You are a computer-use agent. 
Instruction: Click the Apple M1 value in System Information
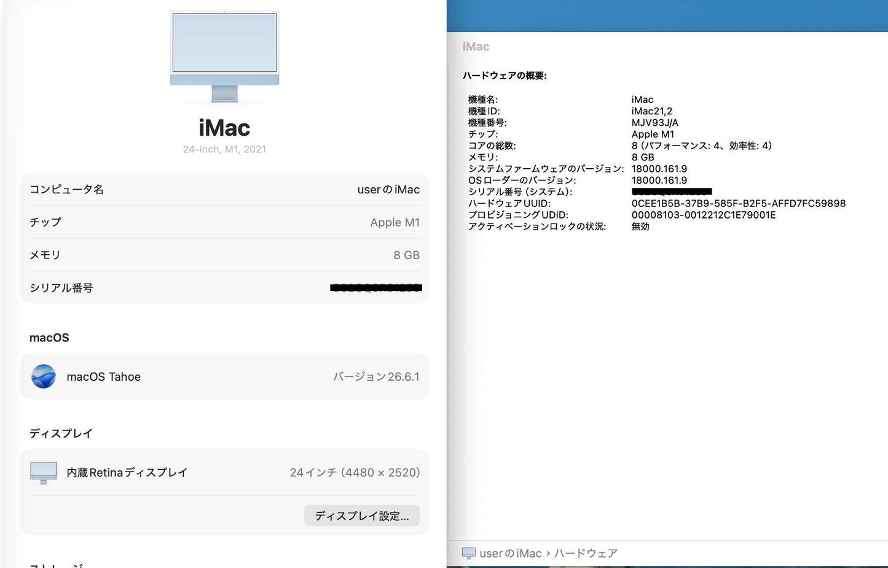pos(653,134)
